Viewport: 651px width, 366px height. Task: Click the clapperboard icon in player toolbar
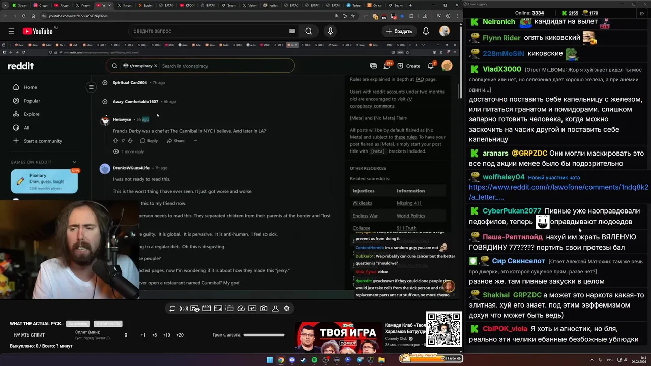(206, 308)
